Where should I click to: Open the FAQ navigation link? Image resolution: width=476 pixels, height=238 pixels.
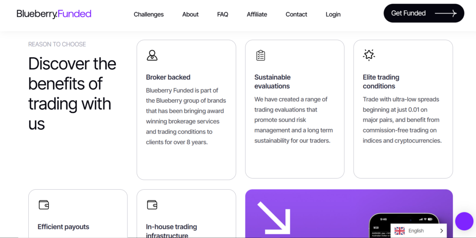(223, 14)
